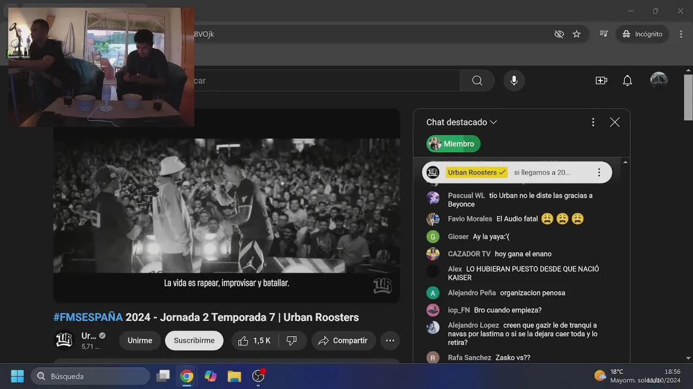The width and height of the screenshot is (693, 389).
Task: Open options for the pinned Urban Roosters message
Action: (x=599, y=172)
